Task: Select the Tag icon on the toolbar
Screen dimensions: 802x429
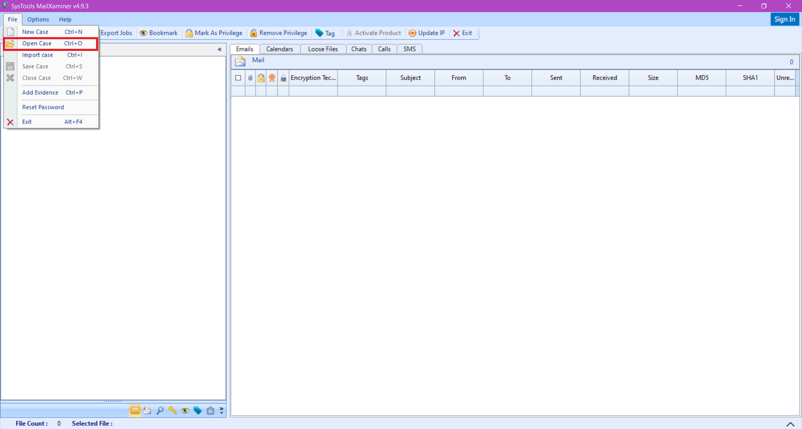Action: click(x=319, y=33)
